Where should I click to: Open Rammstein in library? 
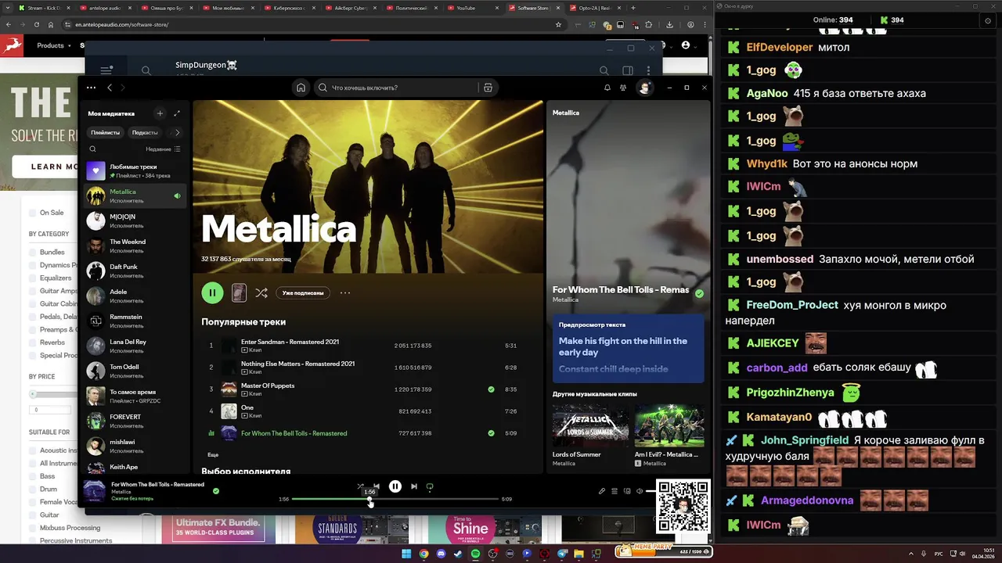point(135,321)
